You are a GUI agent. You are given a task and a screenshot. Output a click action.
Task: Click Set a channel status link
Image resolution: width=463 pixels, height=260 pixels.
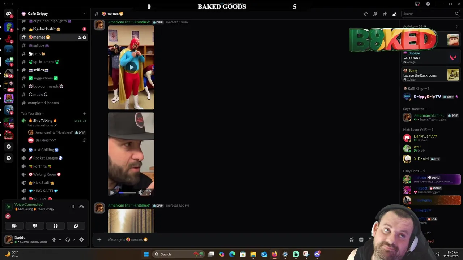tap(42, 125)
